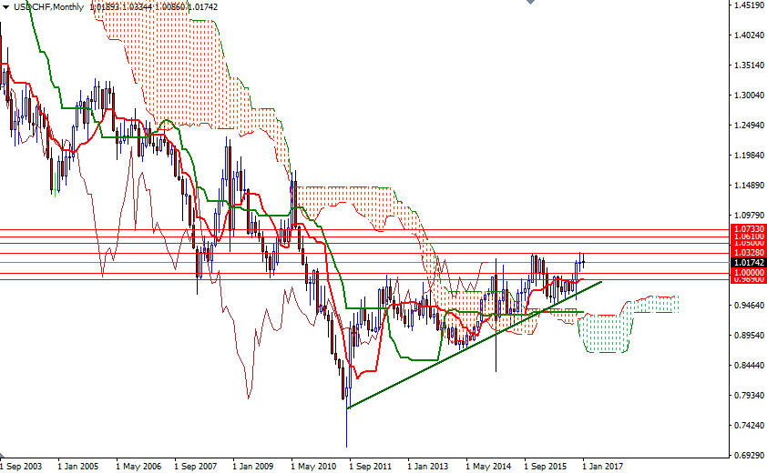767x473 pixels.
Task: Click the black 1.01742 current price label
Action: [x=747, y=263]
